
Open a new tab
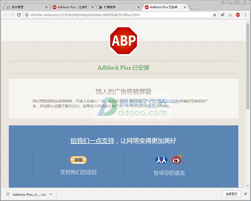tap(193, 7)
